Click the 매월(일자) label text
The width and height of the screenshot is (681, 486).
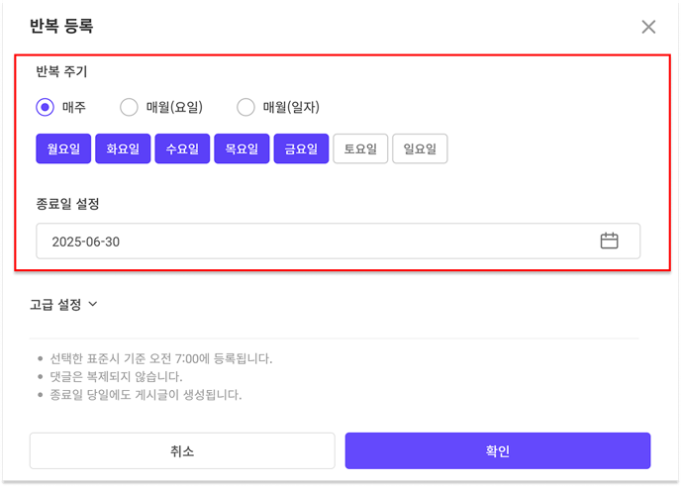coord(291,107)
